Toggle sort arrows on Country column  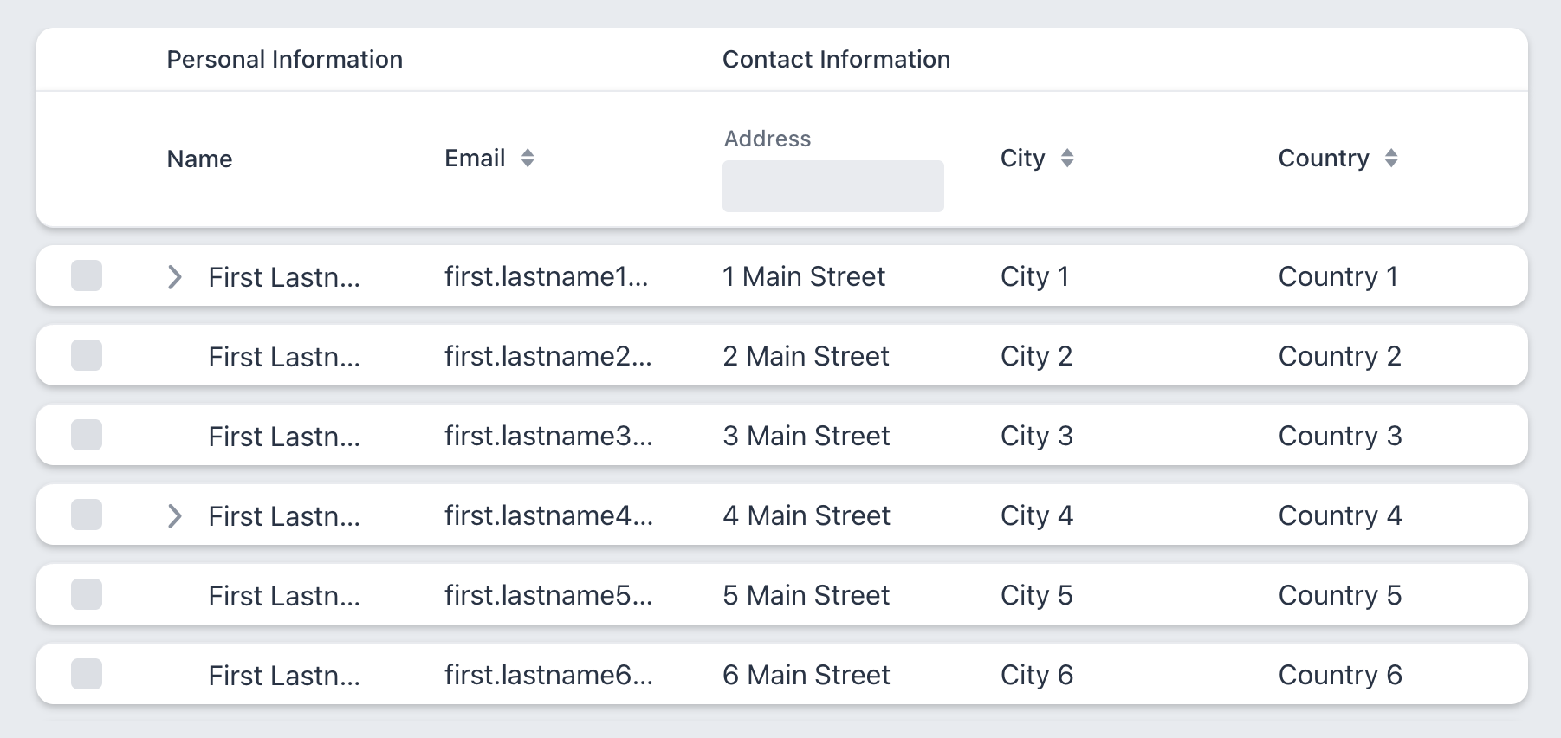1390,159
